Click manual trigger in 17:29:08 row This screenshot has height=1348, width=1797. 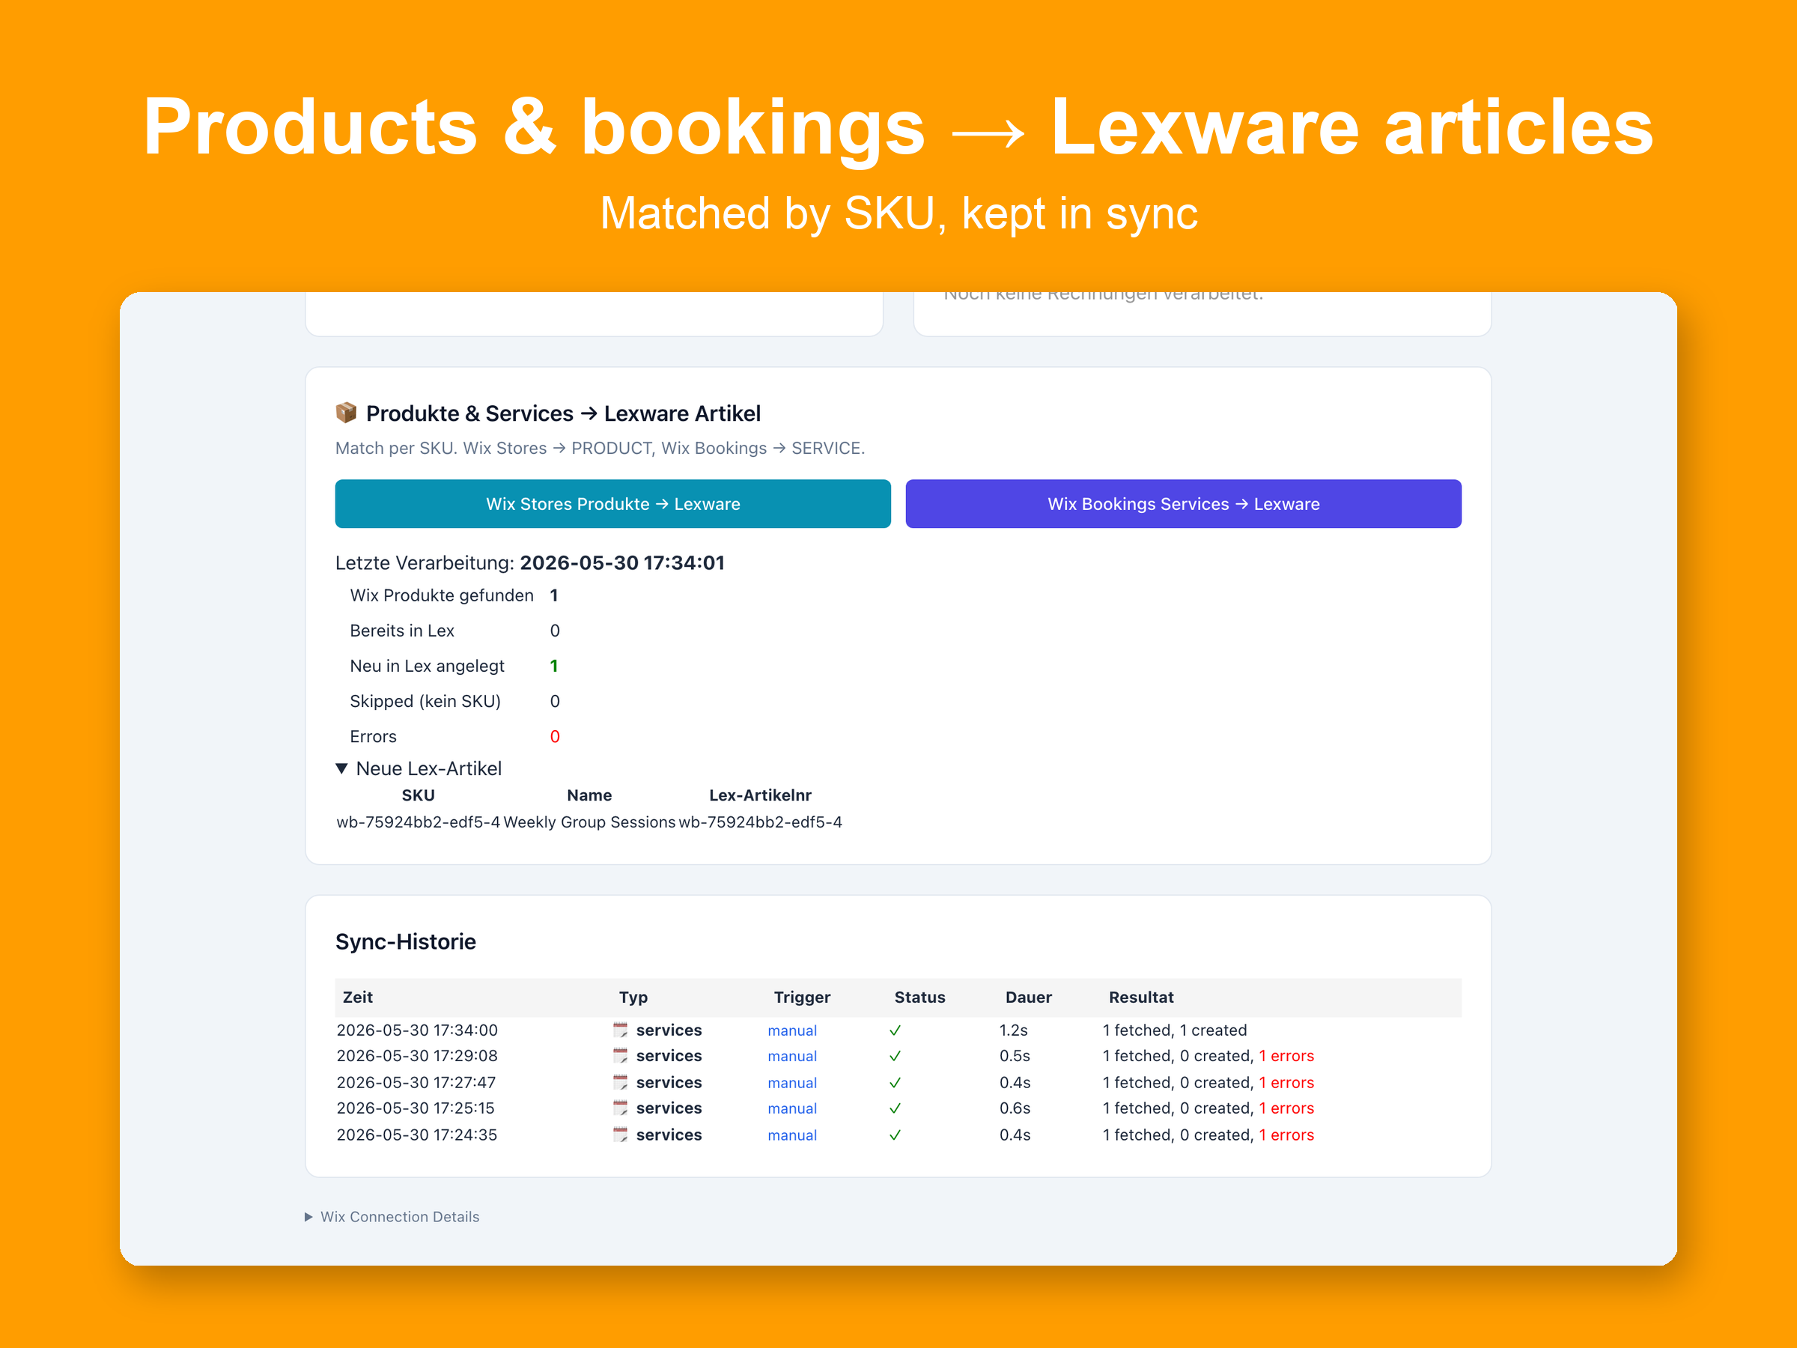coord(792,1056)
